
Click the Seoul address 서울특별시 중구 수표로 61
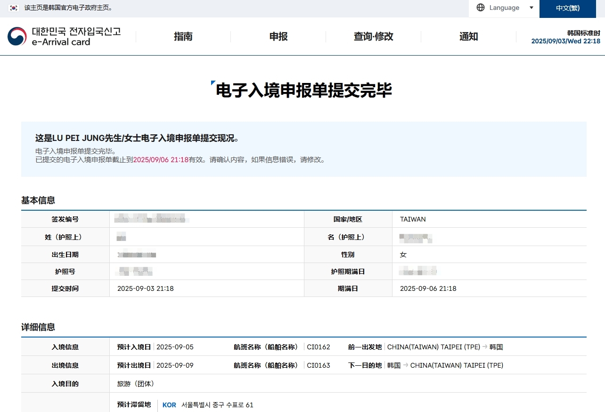click(x=217, y=405)
